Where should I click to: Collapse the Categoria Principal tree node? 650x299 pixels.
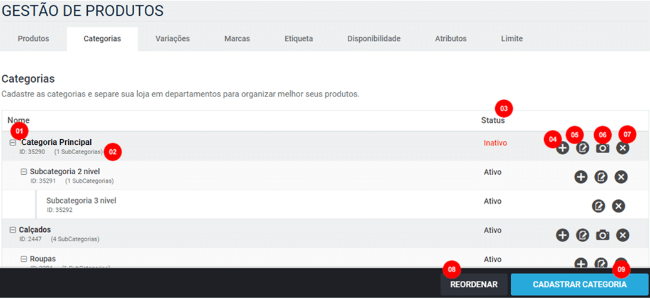pyautogui.click(x=13, y=142)
